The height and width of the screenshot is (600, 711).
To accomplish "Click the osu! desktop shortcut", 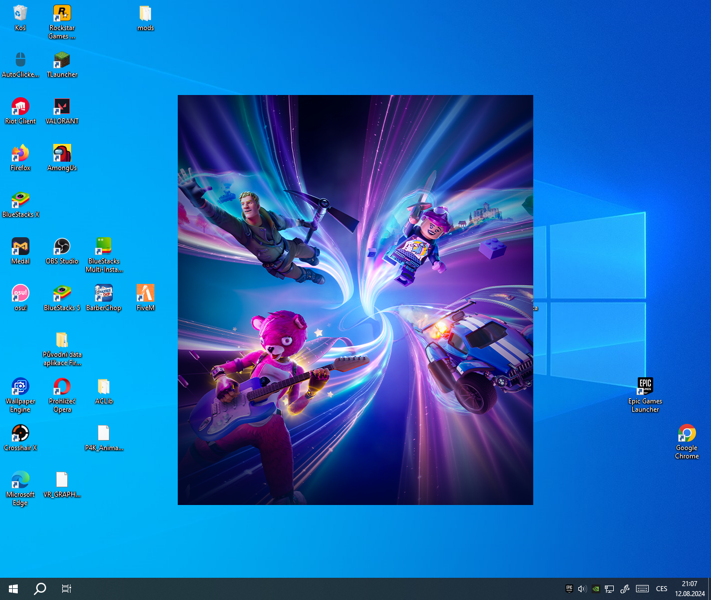I will point(21,293).
